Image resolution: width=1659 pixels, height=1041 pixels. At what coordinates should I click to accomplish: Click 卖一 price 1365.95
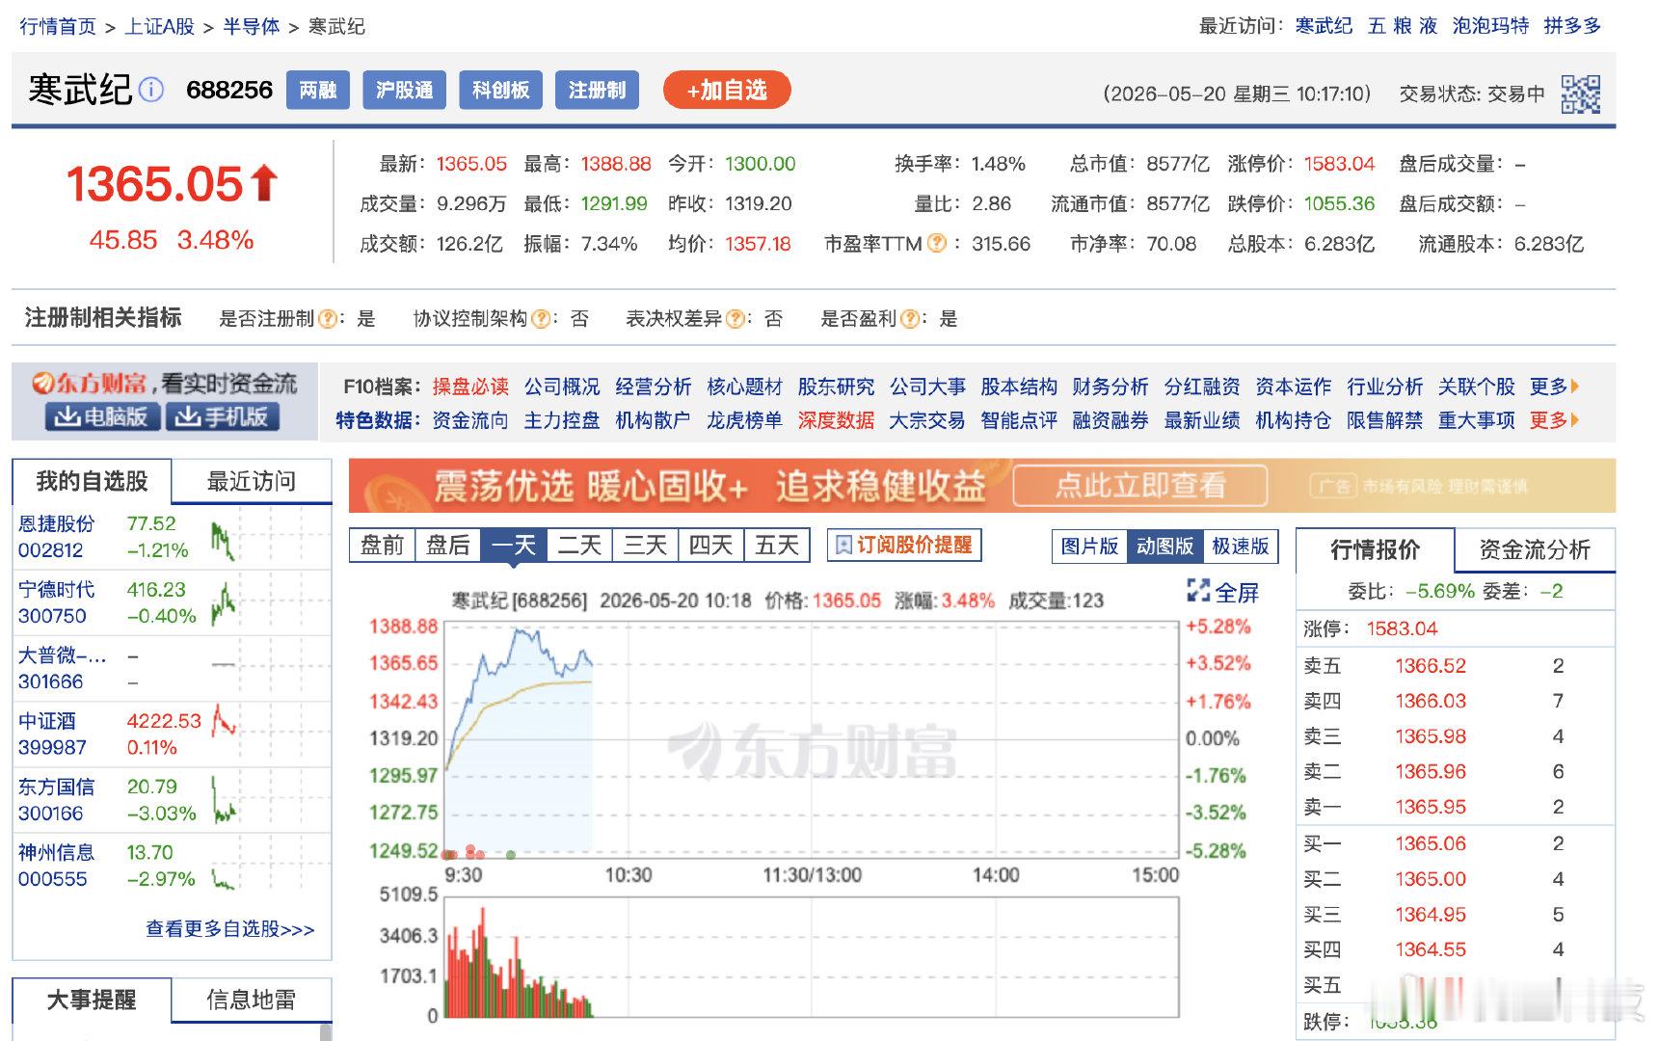1431,807
